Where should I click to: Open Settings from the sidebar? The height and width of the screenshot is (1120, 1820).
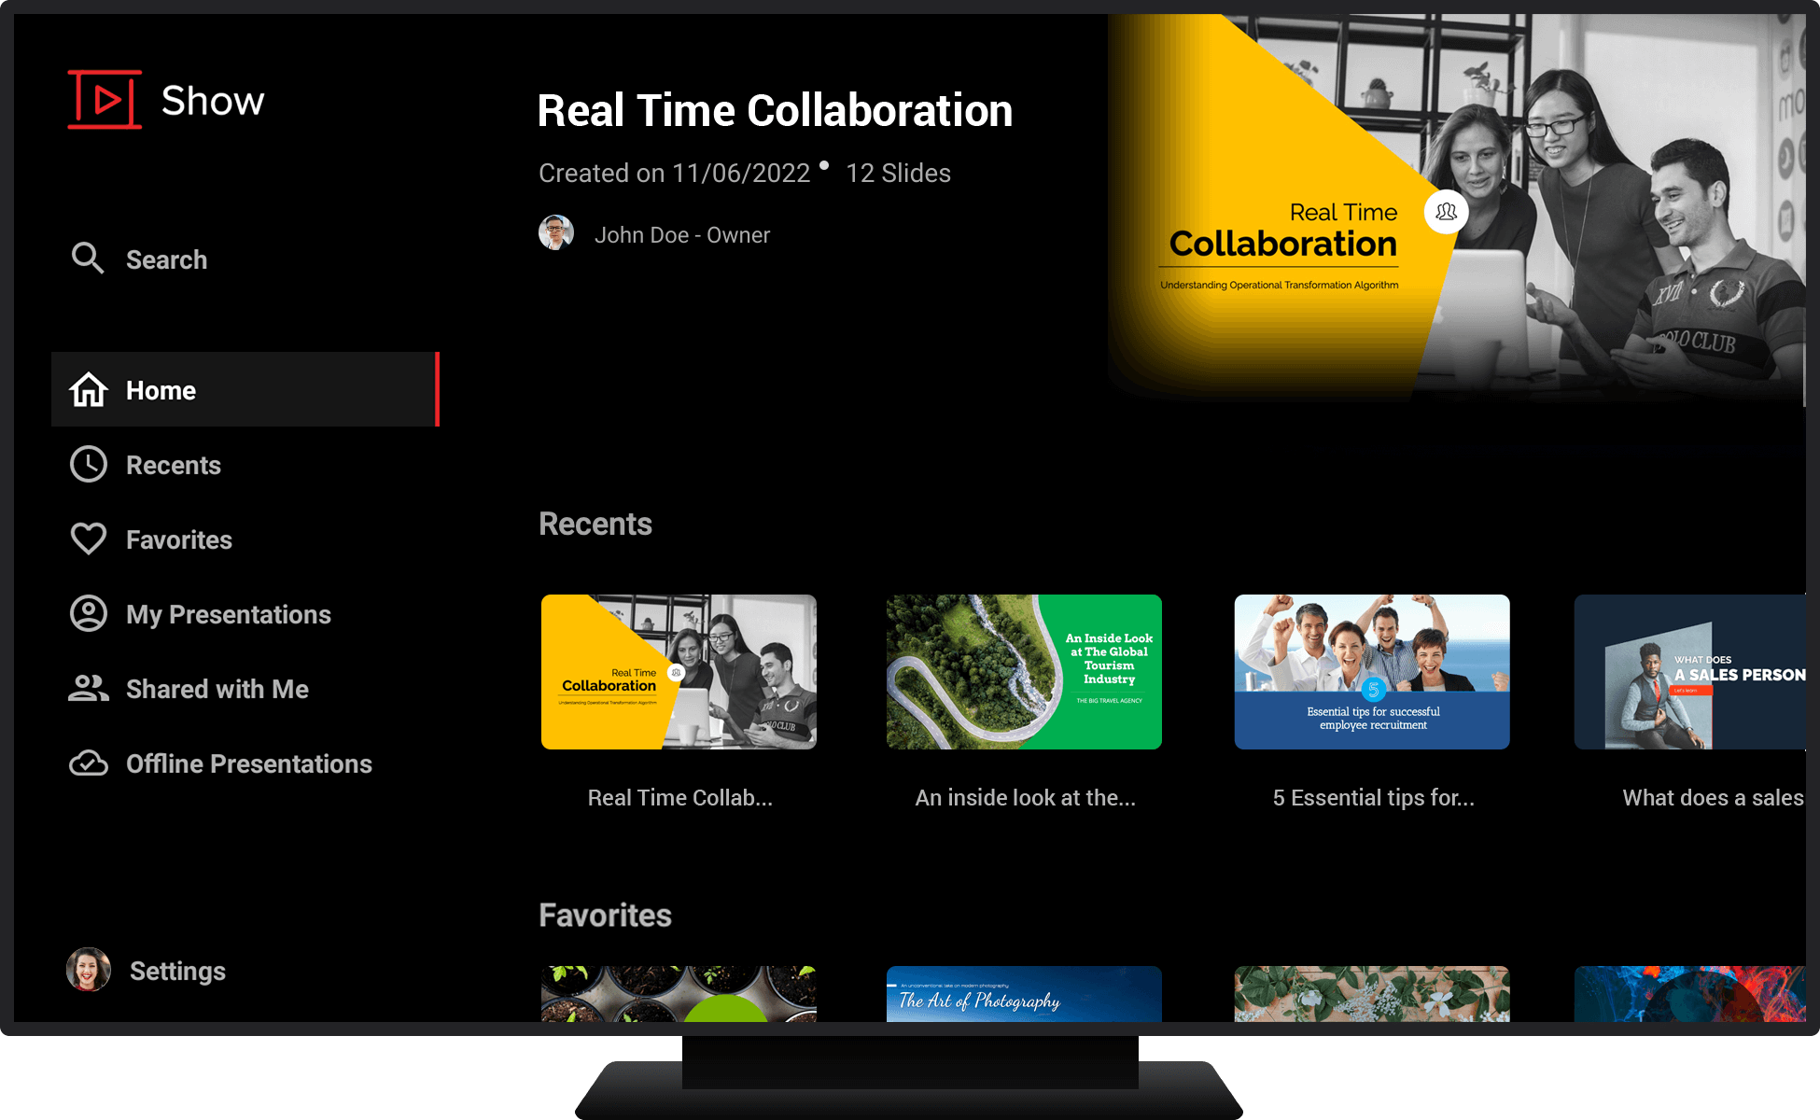[177, 971]
